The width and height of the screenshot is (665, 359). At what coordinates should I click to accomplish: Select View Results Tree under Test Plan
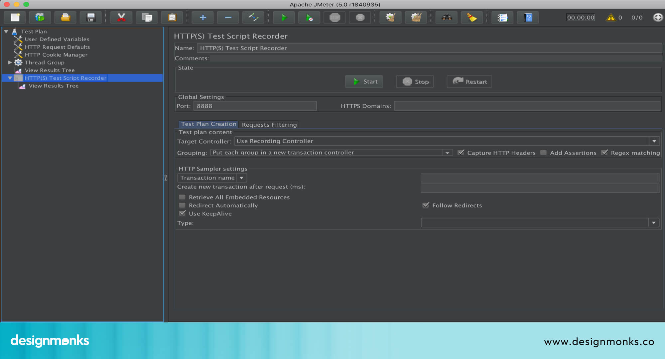tap(50, 70)
